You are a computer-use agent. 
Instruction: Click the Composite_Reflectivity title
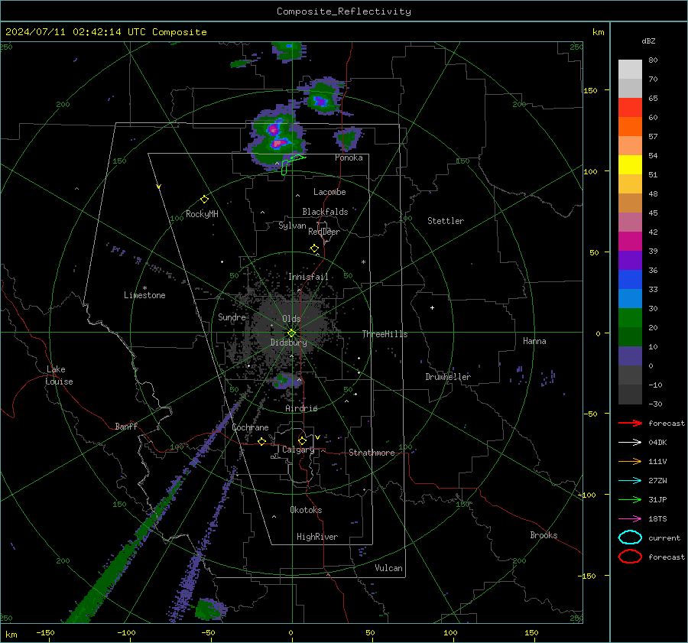pos(344,11)
